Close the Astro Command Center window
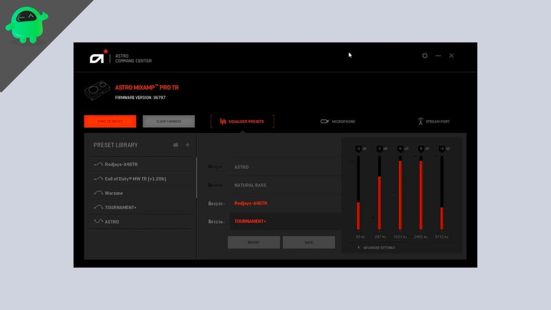The image size is (551, 310). [452, 56]
